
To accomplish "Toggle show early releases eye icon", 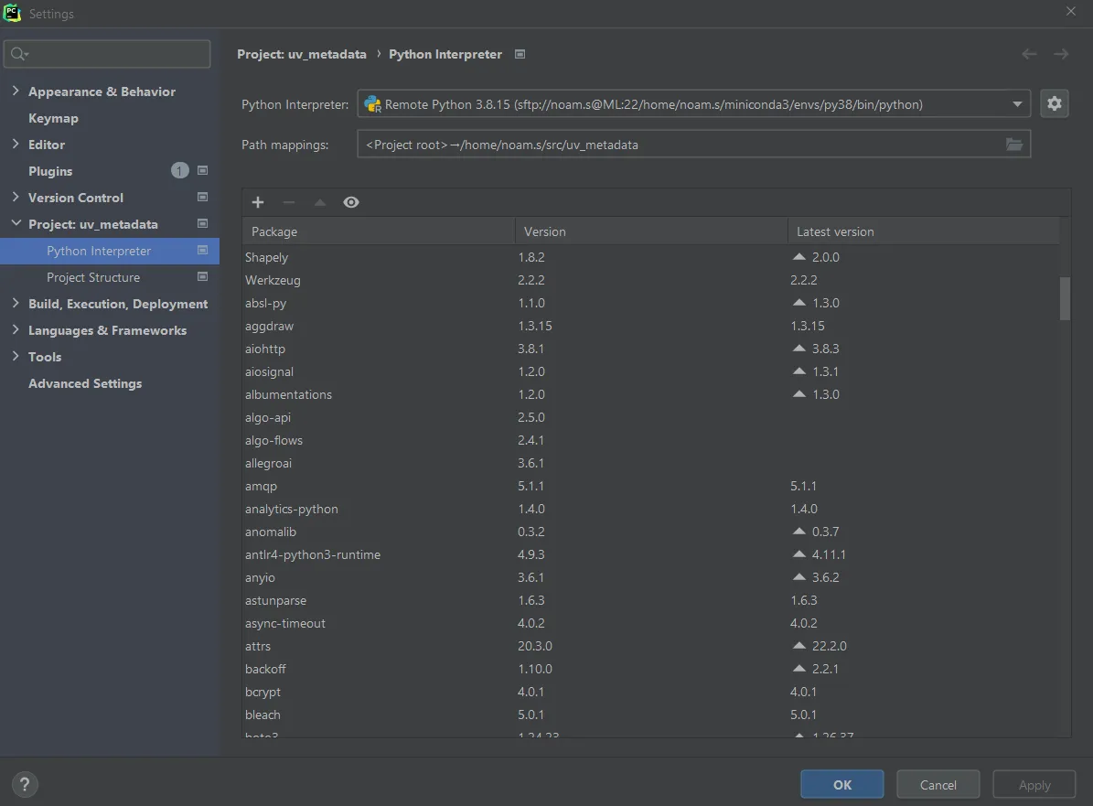I will point(351,202).
